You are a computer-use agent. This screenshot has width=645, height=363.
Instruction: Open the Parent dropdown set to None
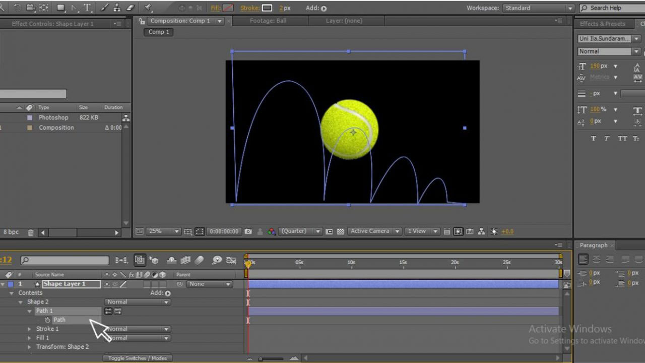coord(209,284)
